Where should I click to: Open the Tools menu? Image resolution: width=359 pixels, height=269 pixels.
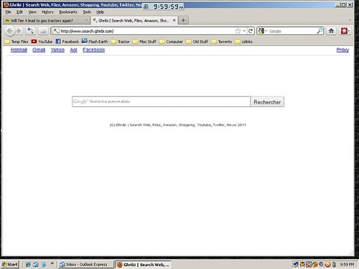tap(87, 12)
